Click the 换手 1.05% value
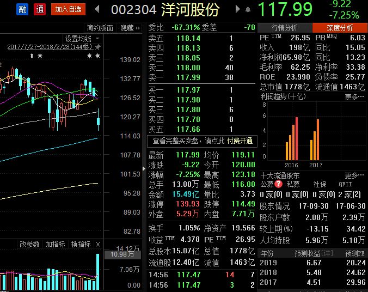368x292 pixels. click(189, 228)
